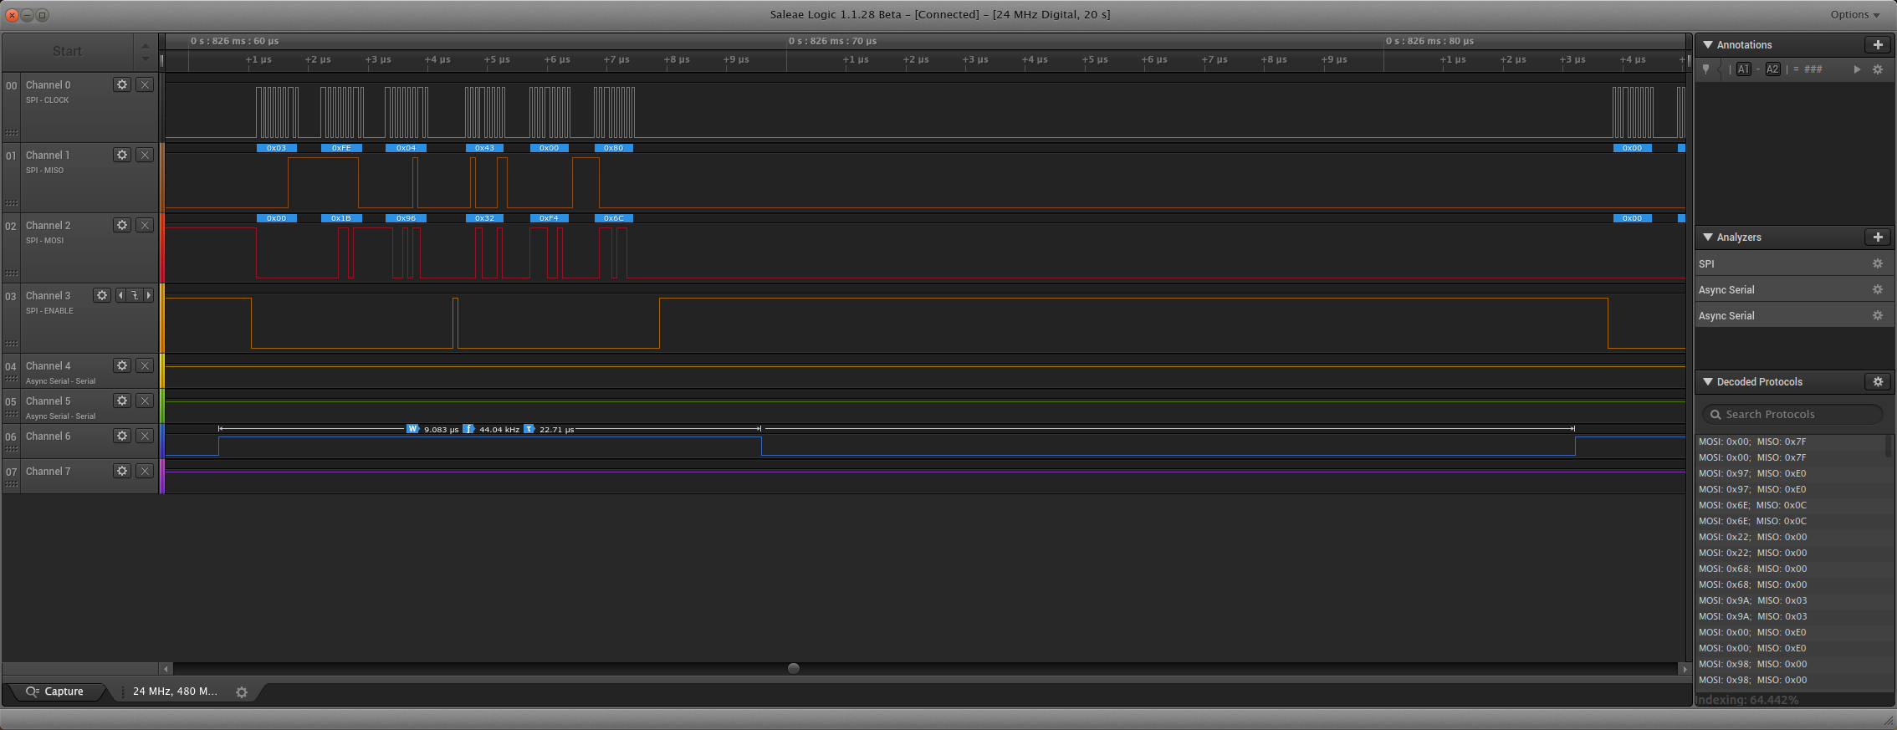
Task: Collapse the Annotations panel
Action: 1707,45
